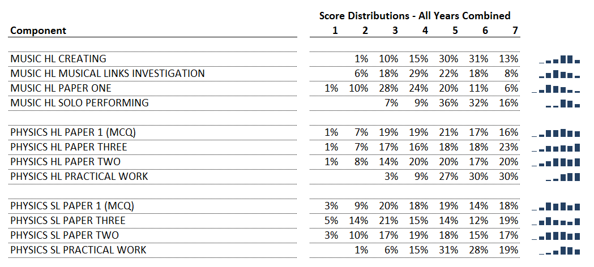
Task: Click the sparkline for PHYSICS SL PRACTICAL WORK
Action: [559, 251]
